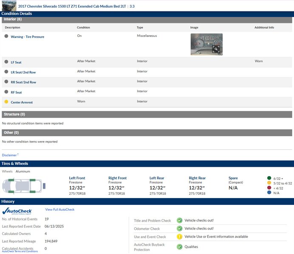This screenshot has width=294, height=254.
Task: Click the gray status dot beside Tire Pressure
Action: pyautogui.click(x=6, y=36)
